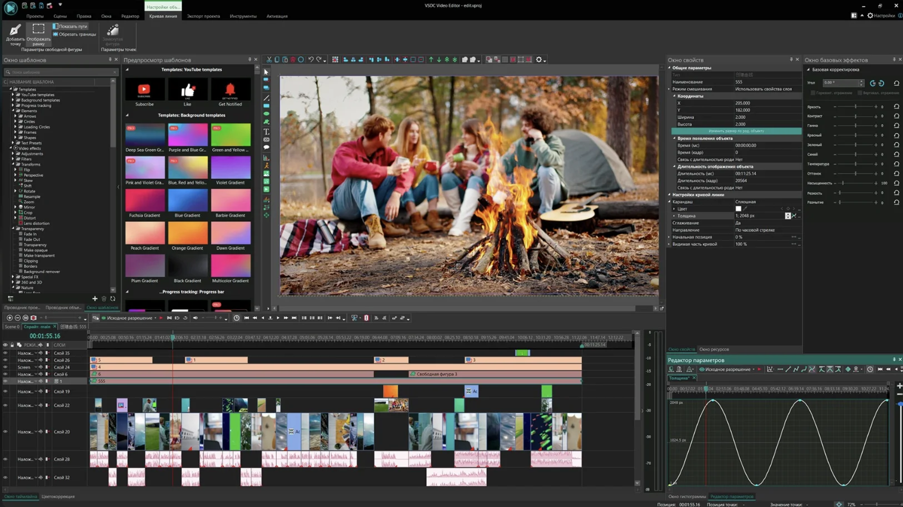Click the cut scissors icon in editor toolbar
Viewport: 903px width, 507px height.
(x=269, y=59)
